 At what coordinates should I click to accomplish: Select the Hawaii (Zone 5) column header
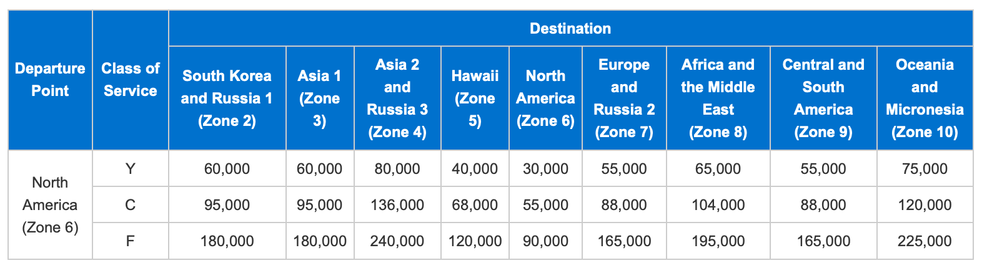point(475,98)
